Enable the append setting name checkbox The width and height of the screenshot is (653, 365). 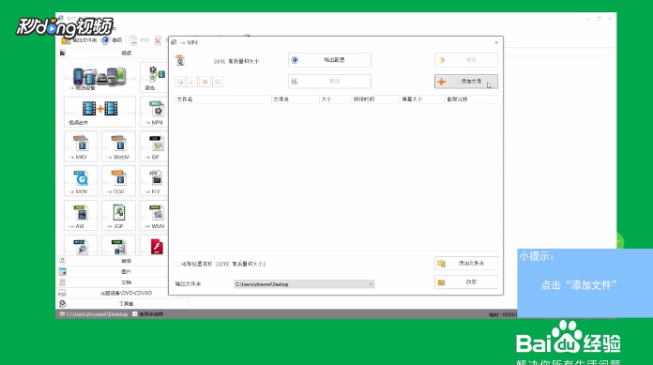point(178,265)
